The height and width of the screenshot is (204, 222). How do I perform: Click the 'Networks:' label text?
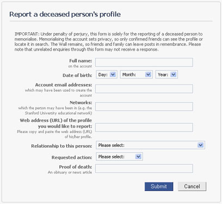coord(81,103)
